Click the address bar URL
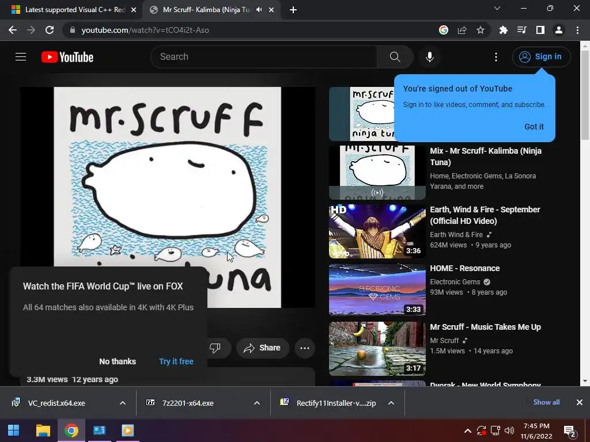 pos(145,30)
